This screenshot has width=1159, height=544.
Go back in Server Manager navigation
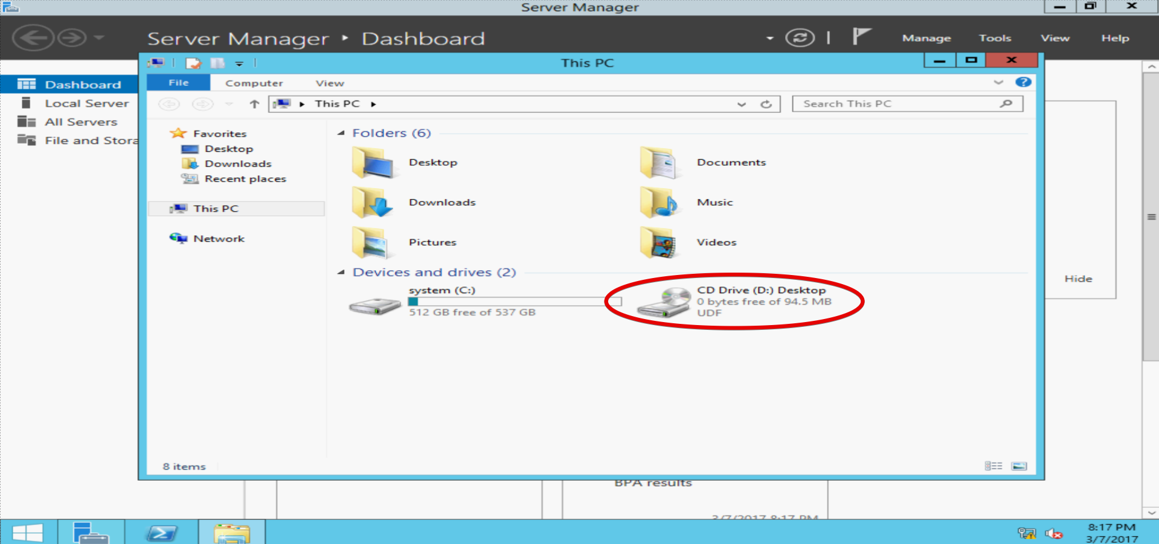click(x=33, y=38)
